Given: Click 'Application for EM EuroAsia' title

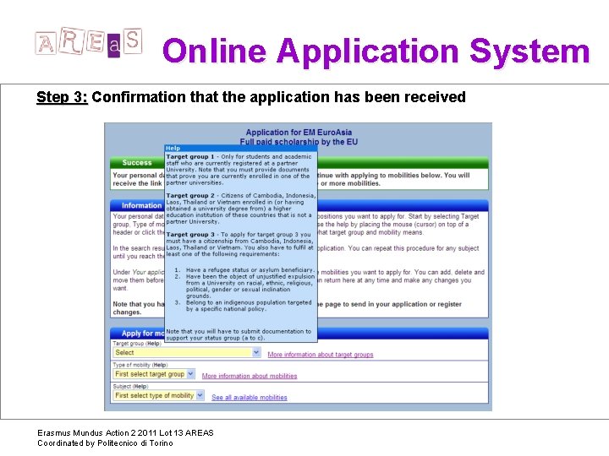Looking at the screenshot, I should pyautogui.click(x=299, y=133).
